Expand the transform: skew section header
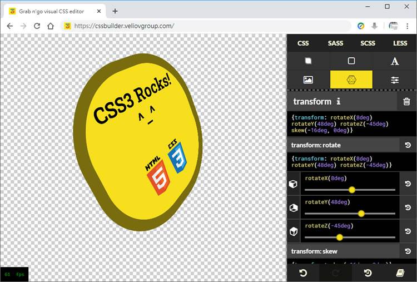This screenshot has width=417, height=282. pyautogui.click(x=343, y=251)
